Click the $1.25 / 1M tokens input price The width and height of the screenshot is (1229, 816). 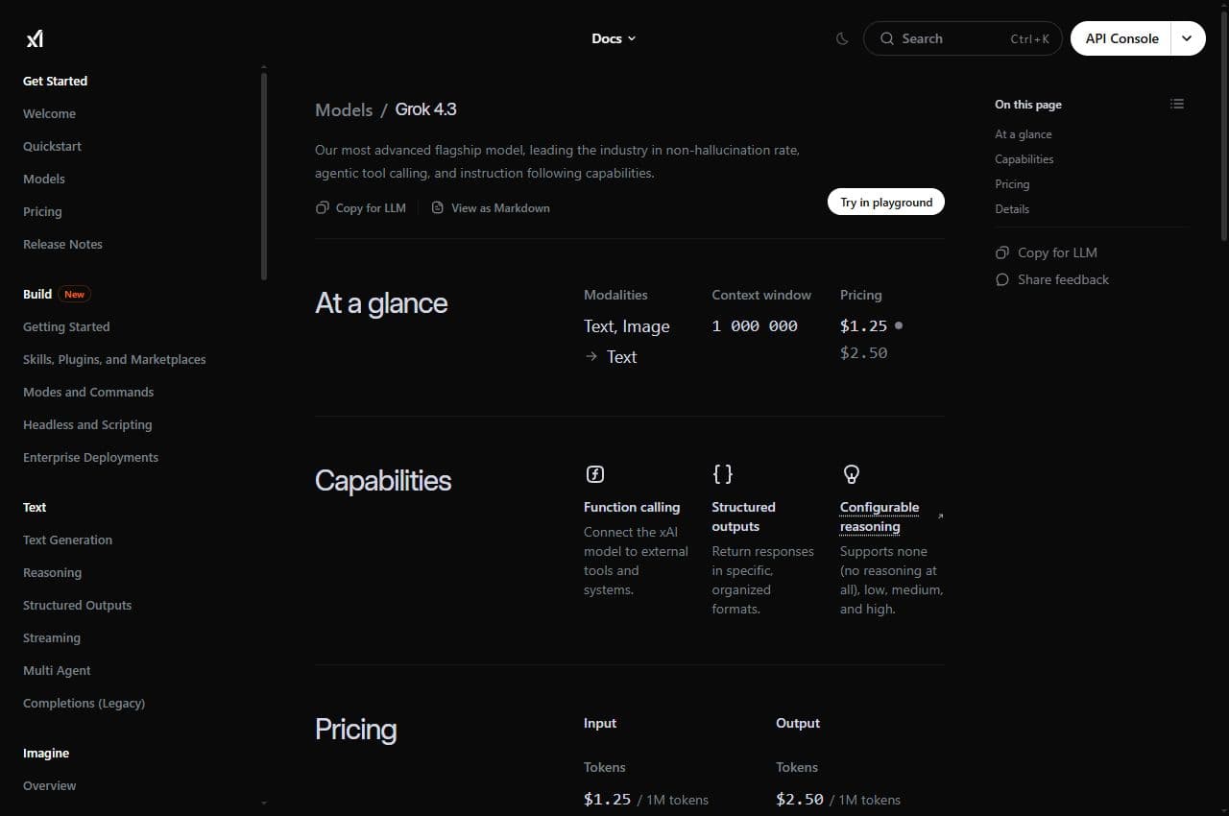[646, 799]
